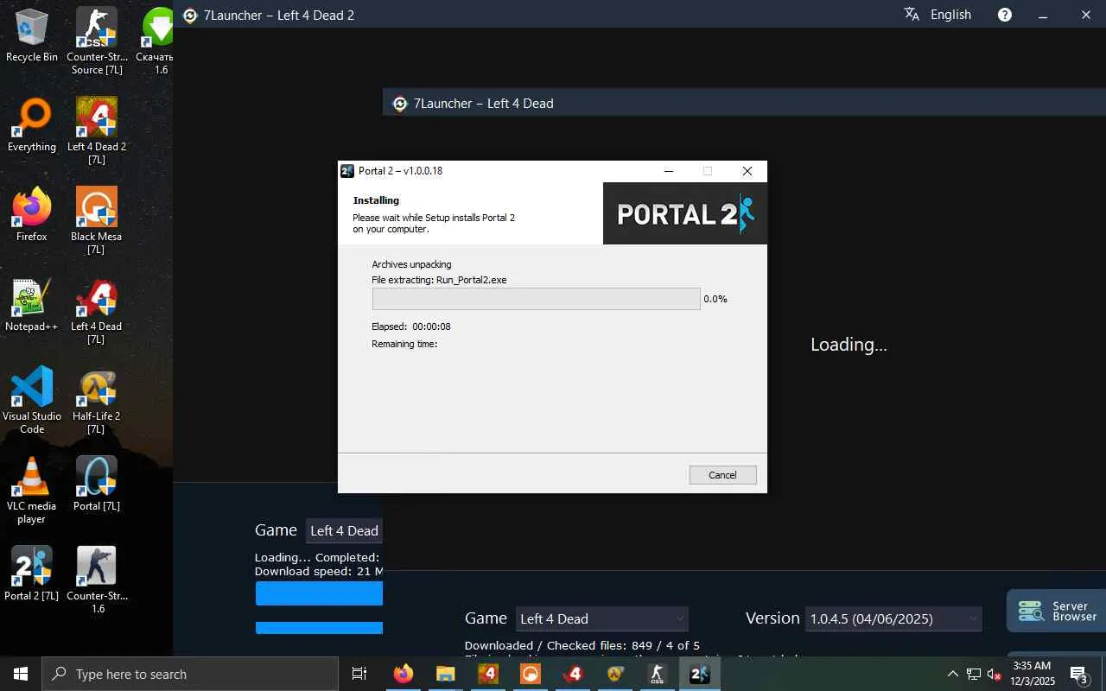The width and height of the screenshot is (1106, 691).
Task: Click the taskbar search box
Action: click(190, 674)
